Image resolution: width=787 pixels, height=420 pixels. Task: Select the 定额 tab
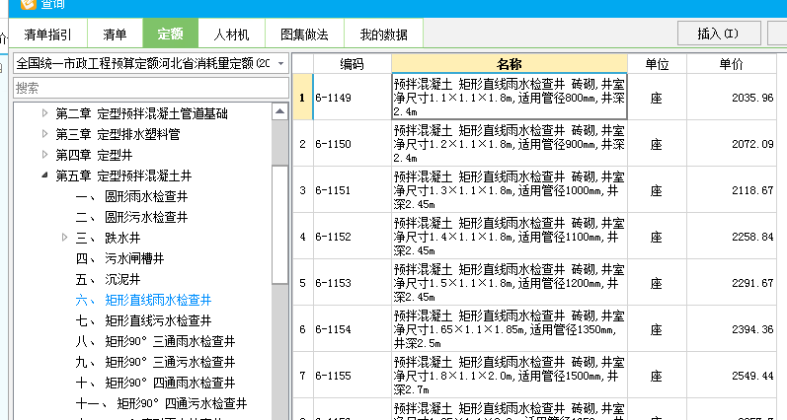170,34
